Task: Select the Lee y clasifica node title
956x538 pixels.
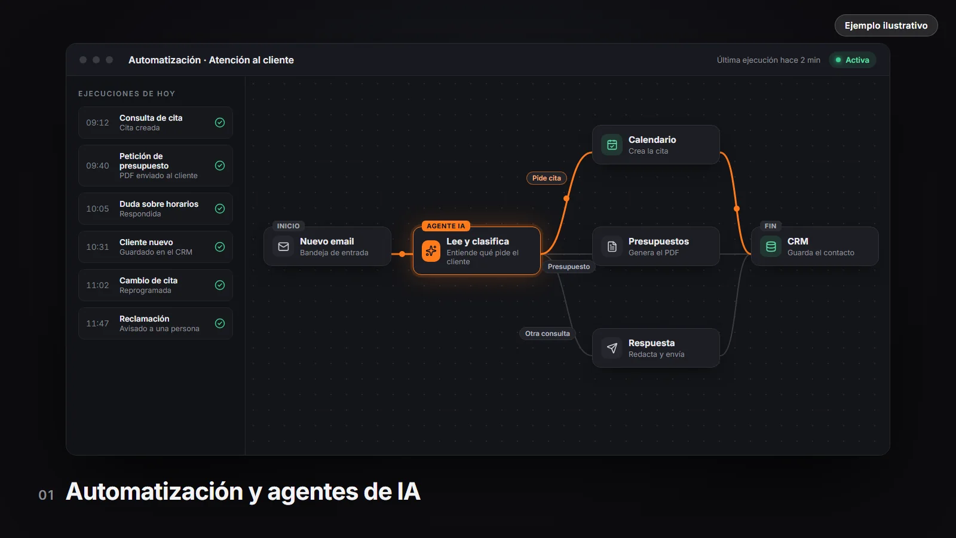Action: pos(477,242)
